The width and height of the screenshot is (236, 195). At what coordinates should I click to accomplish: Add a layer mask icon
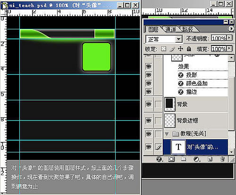(171, 160)
